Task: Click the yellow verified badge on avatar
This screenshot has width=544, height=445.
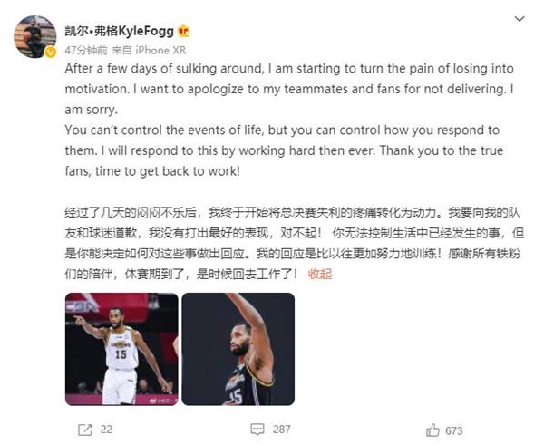Action: tap(51, 52)
